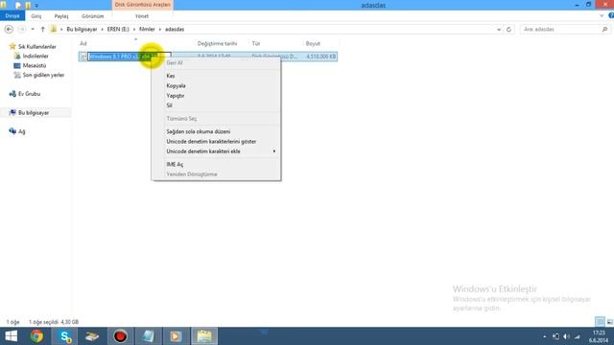
Task: Open File Explorer on the taskbar
Action: point(204,336)
